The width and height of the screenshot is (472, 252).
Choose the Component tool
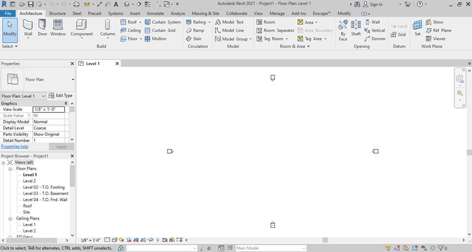click(x=81, y=29)
